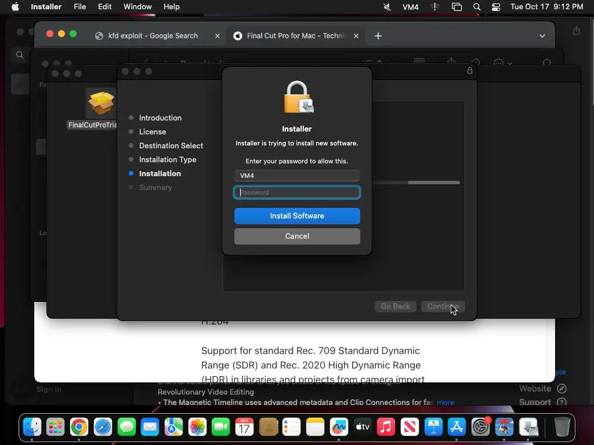This screenshot has height=445, width=594.
Task: Open the Window menu
Action: [137, 7]
